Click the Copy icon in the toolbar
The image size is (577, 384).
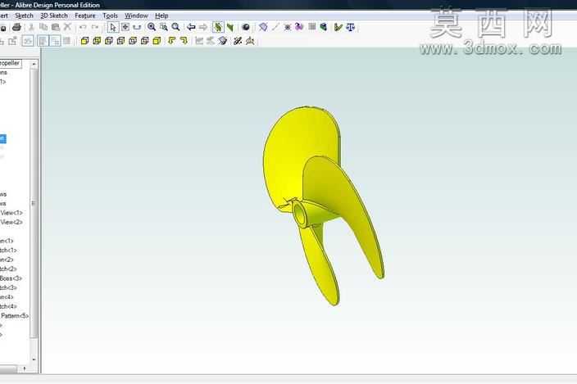coord(43,27)
